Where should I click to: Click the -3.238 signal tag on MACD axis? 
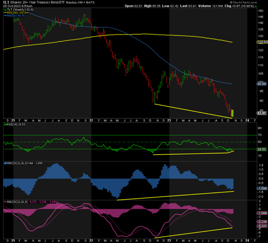click(262, 222)
